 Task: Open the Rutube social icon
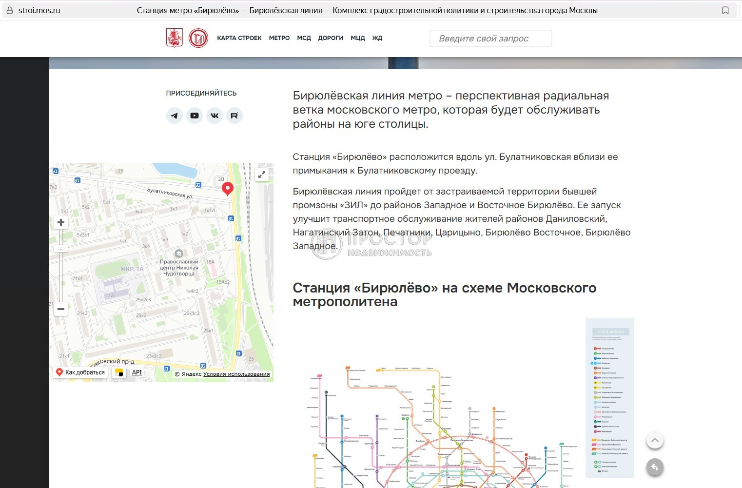click(x=234, y=116)
